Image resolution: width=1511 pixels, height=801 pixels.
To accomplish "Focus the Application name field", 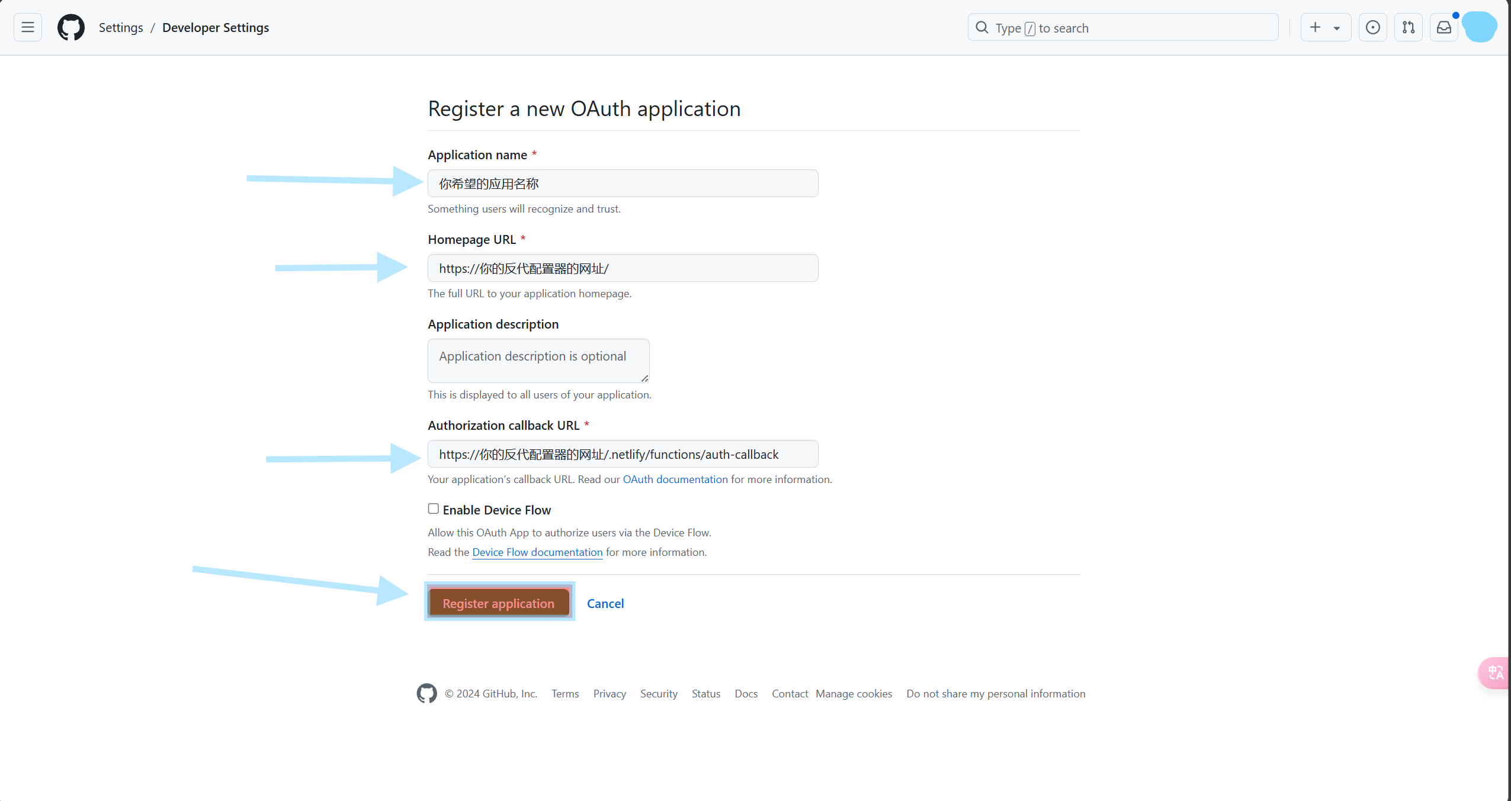I will tap(623, 184).
